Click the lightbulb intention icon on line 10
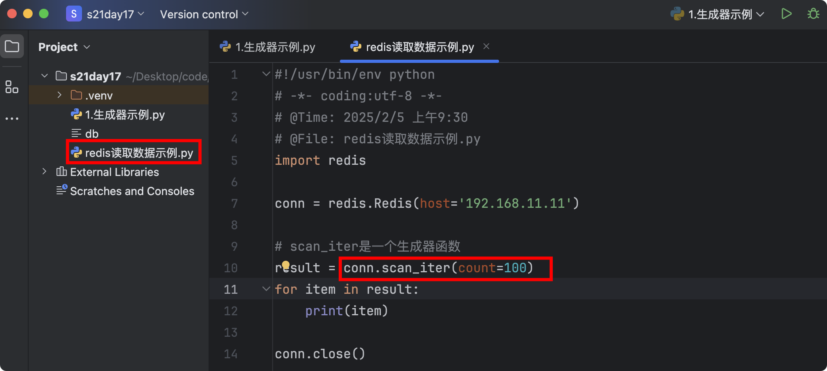 click(286, 265)
